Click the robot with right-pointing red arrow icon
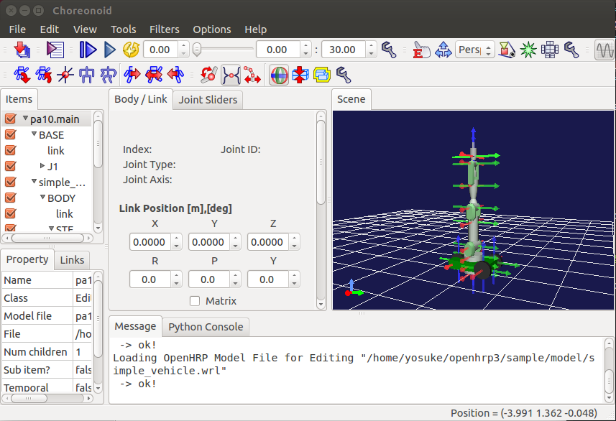 [x=132, y=75]
